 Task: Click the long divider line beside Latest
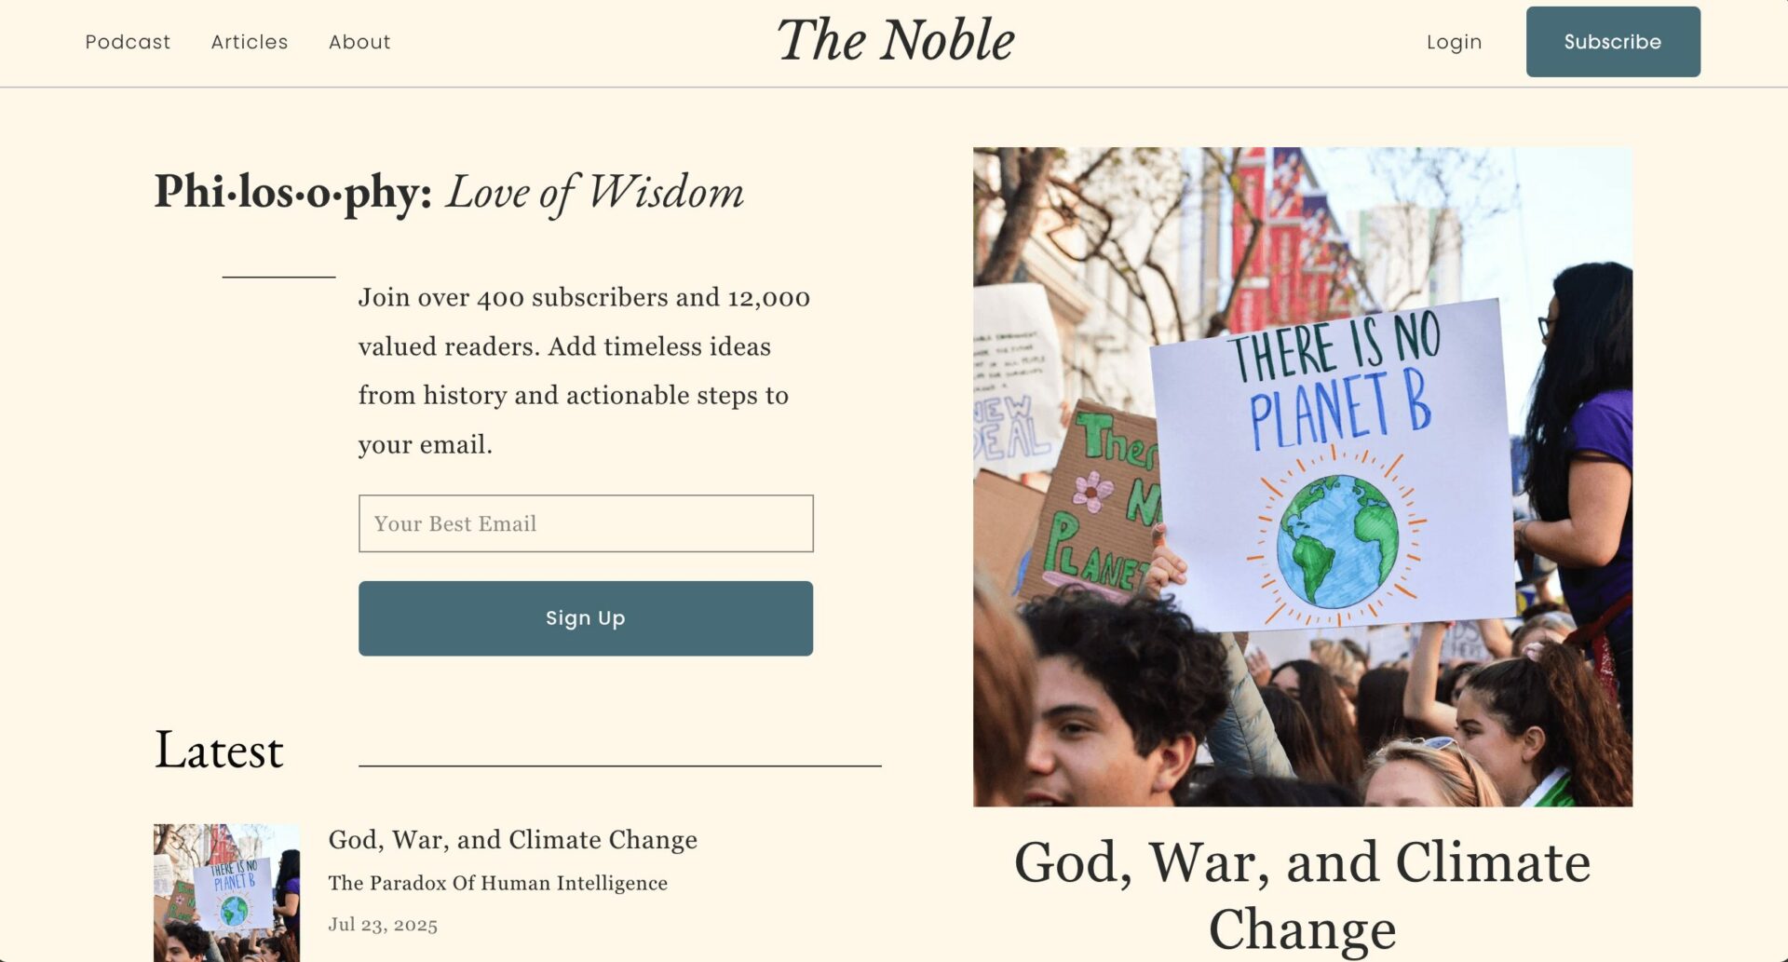(619, 766)
